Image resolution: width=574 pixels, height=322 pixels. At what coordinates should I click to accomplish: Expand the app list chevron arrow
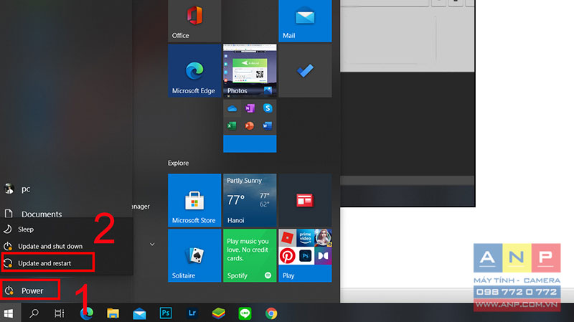pos(152,244)
